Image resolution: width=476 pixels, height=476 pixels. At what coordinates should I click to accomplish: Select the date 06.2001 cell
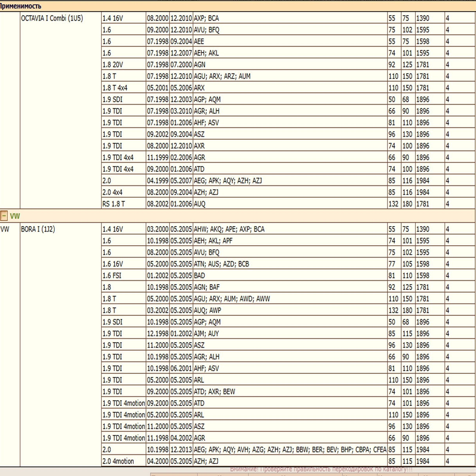click(181, 369)
